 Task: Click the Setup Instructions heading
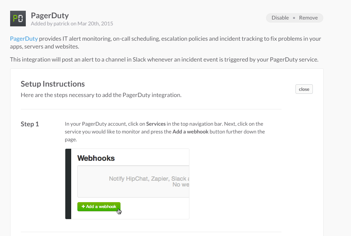tap(53, 84)
